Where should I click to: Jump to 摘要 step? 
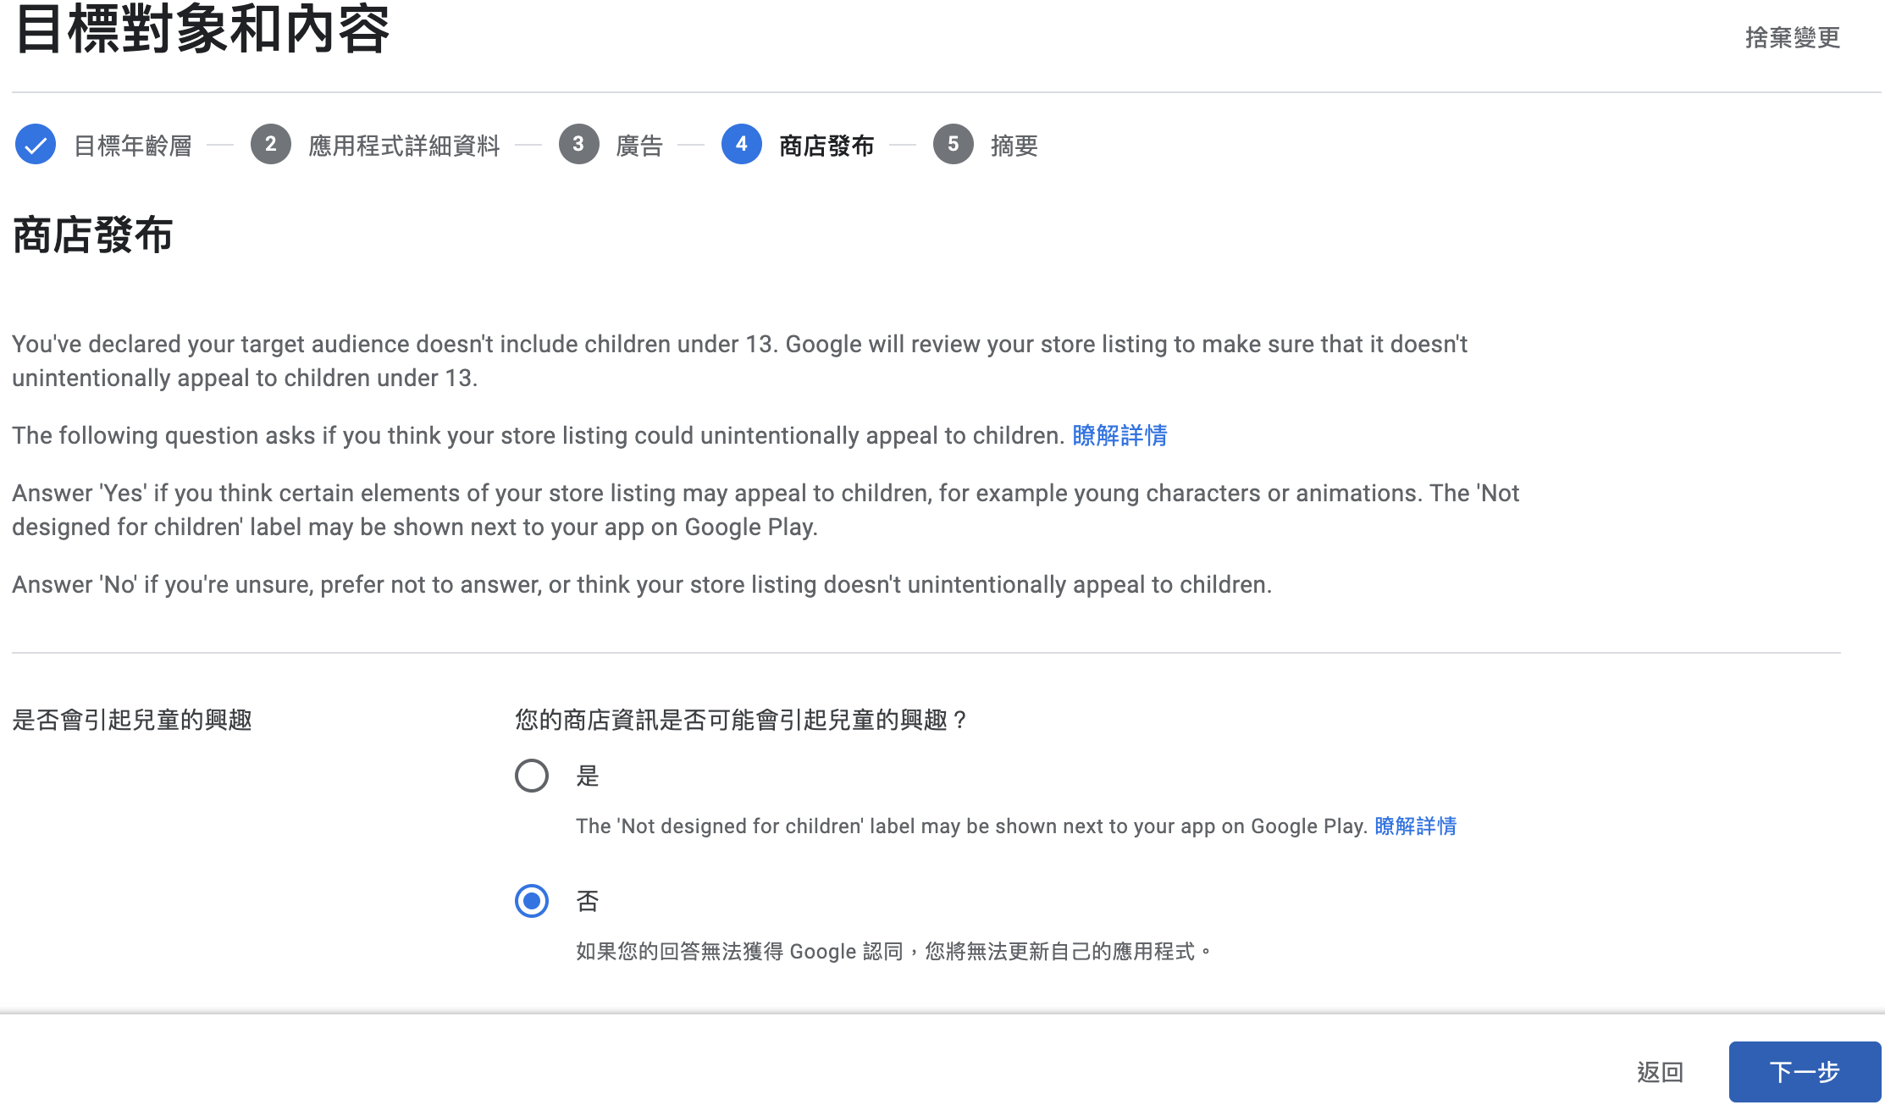[x=1014, y=146]
